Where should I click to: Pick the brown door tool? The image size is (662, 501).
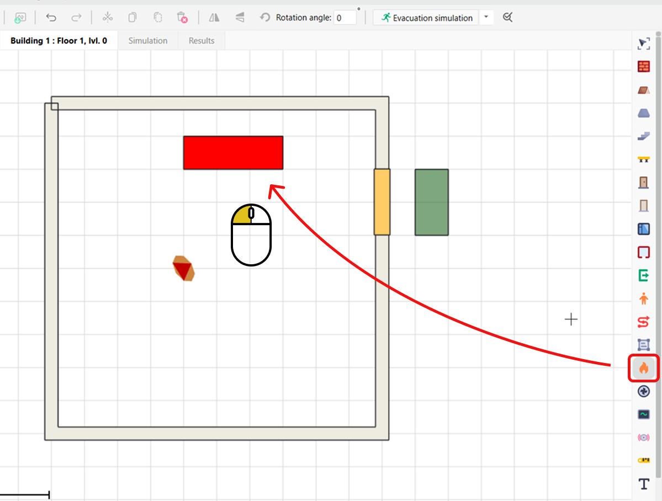(643, 182)
